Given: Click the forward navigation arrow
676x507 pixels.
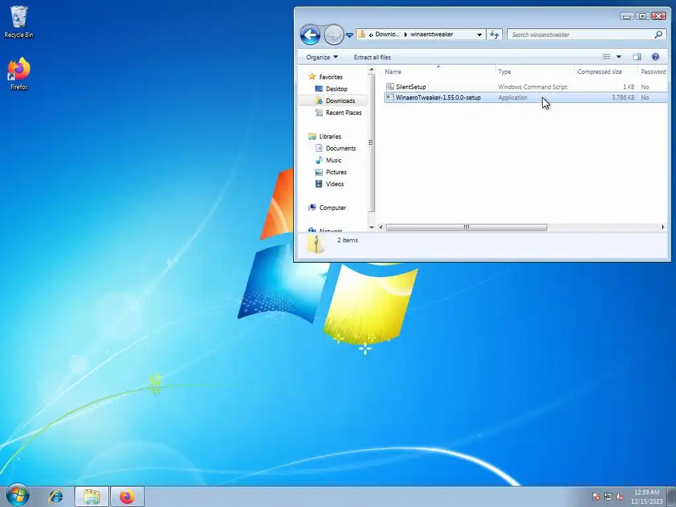Looking at the screenshot, I should click(x=333, y=35).
